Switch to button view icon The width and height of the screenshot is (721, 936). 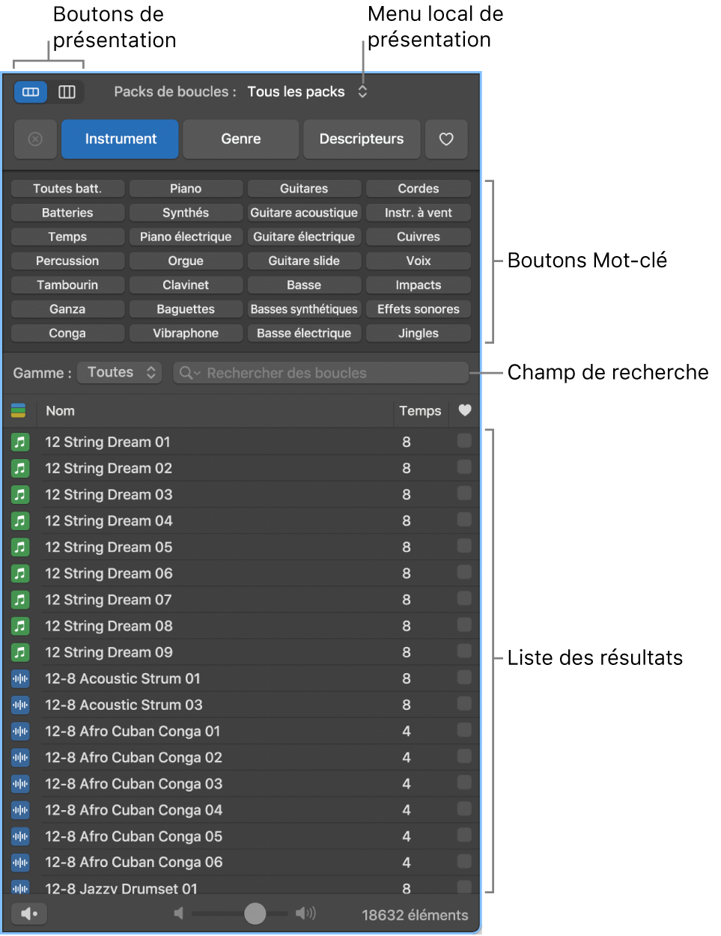(x=31, y=92)
